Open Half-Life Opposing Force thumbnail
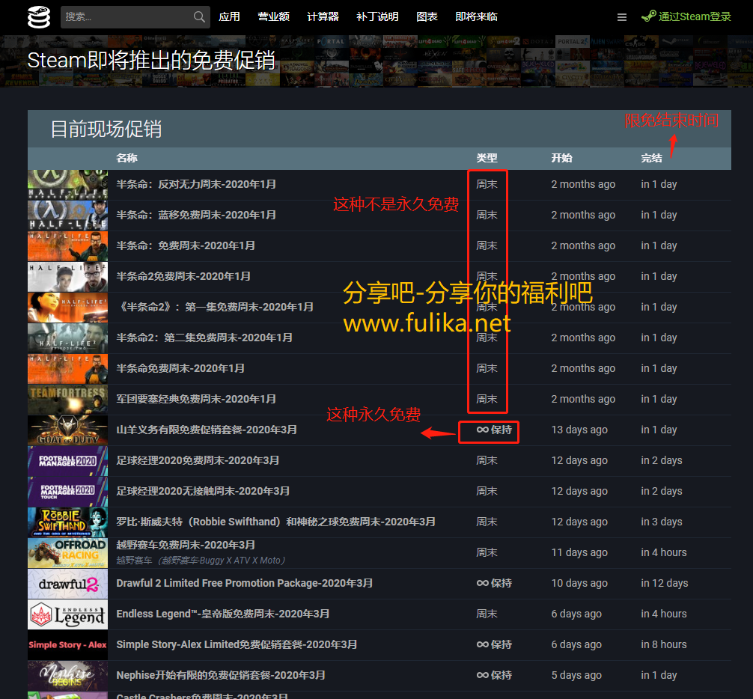 pos(67,184)
